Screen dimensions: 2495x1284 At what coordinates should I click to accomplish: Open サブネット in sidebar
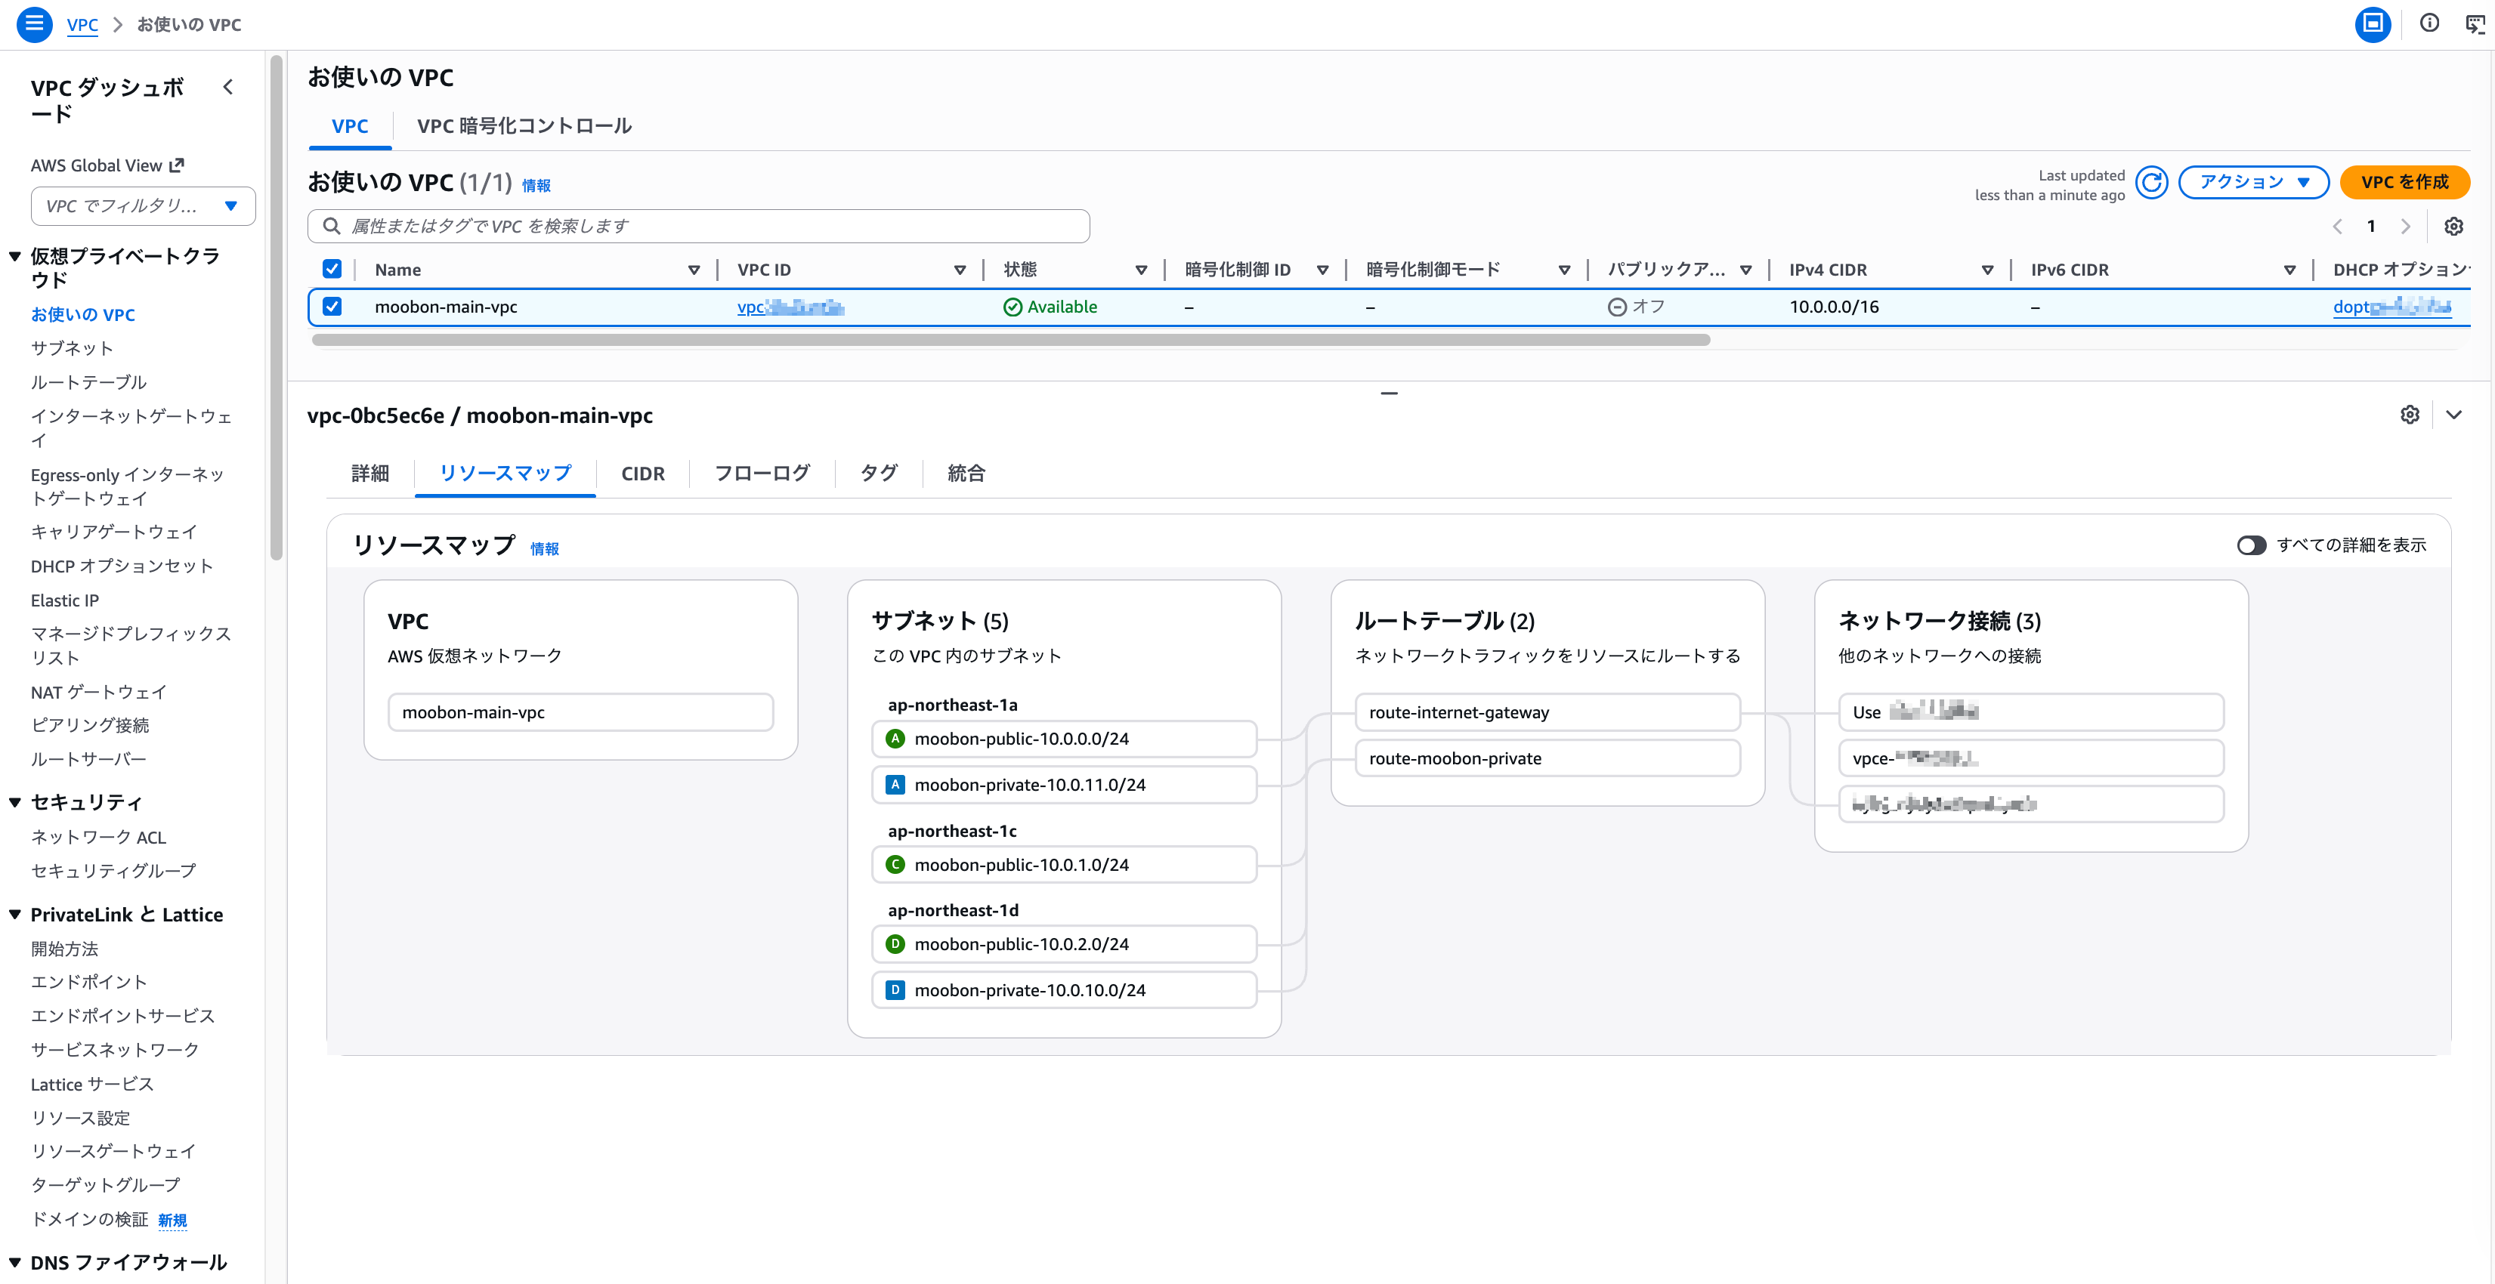72,349
